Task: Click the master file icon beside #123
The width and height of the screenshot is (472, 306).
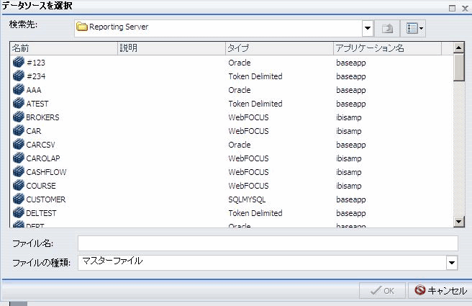Action: [x=19, y=62]
